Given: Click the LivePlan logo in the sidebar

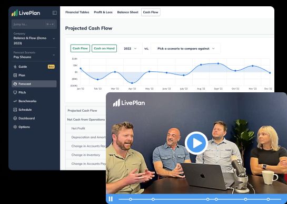Looking at the screenshot, I should (x=26, y=13).
